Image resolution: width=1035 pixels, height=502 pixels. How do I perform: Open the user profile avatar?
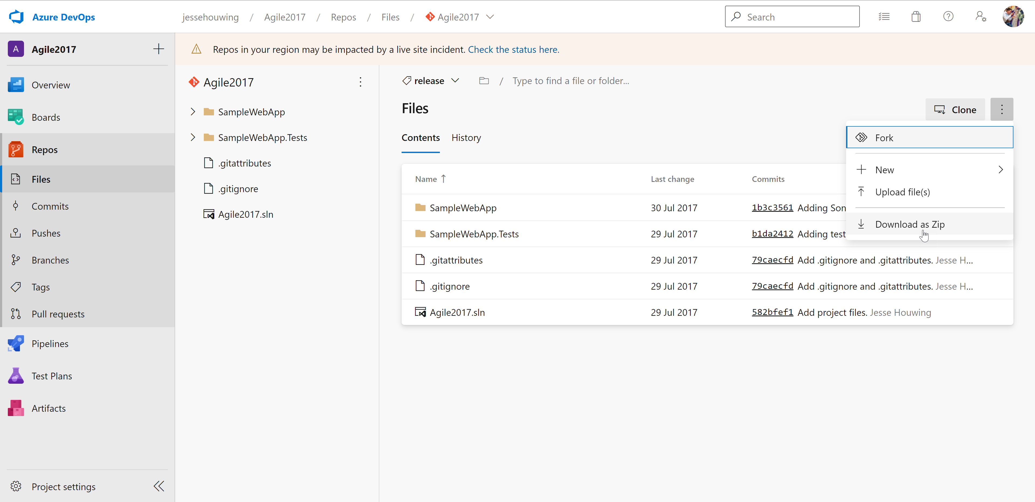coord(1013,17)
